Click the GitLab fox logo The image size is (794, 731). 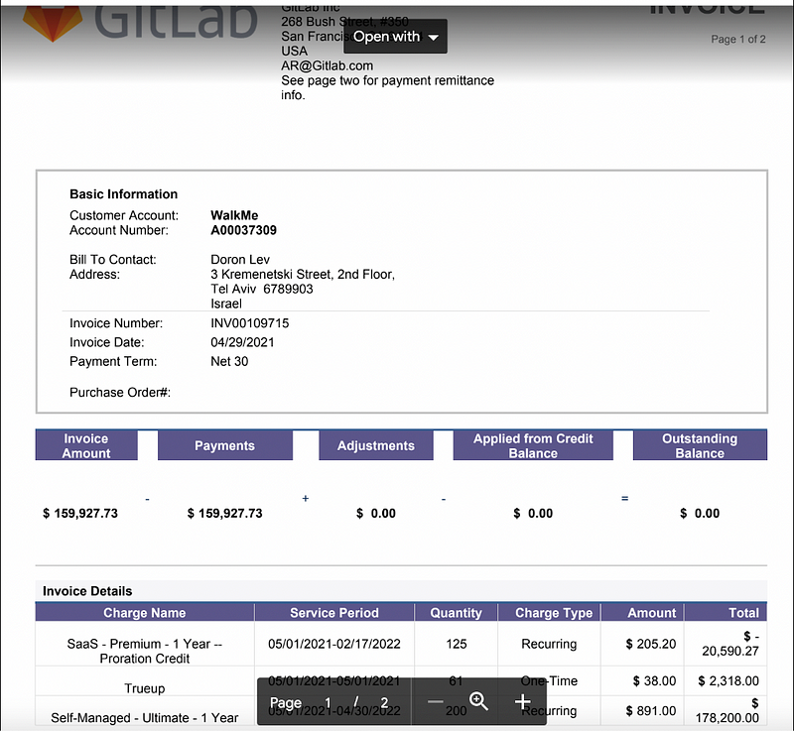(x=54, y=20)
